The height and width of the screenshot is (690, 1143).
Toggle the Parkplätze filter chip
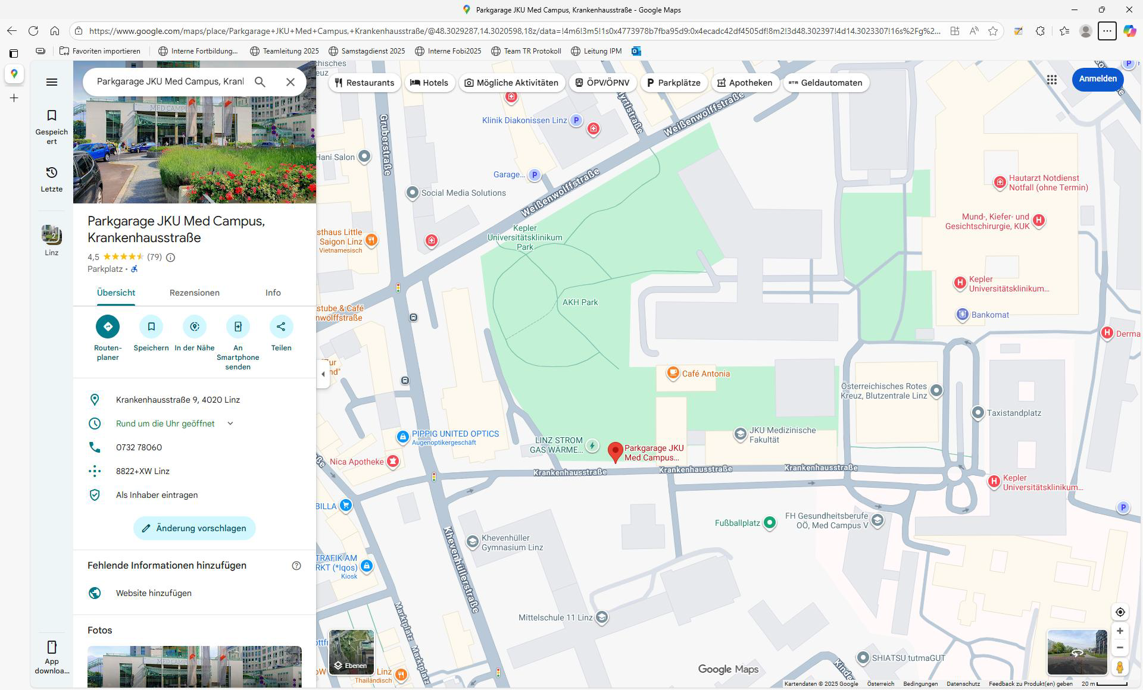[673, 83]
